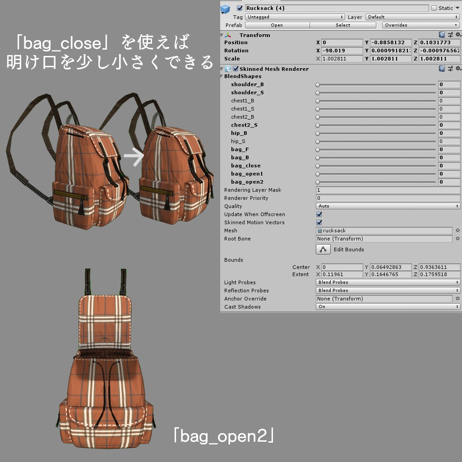Collapse the BlendShapes foldout

222,76
